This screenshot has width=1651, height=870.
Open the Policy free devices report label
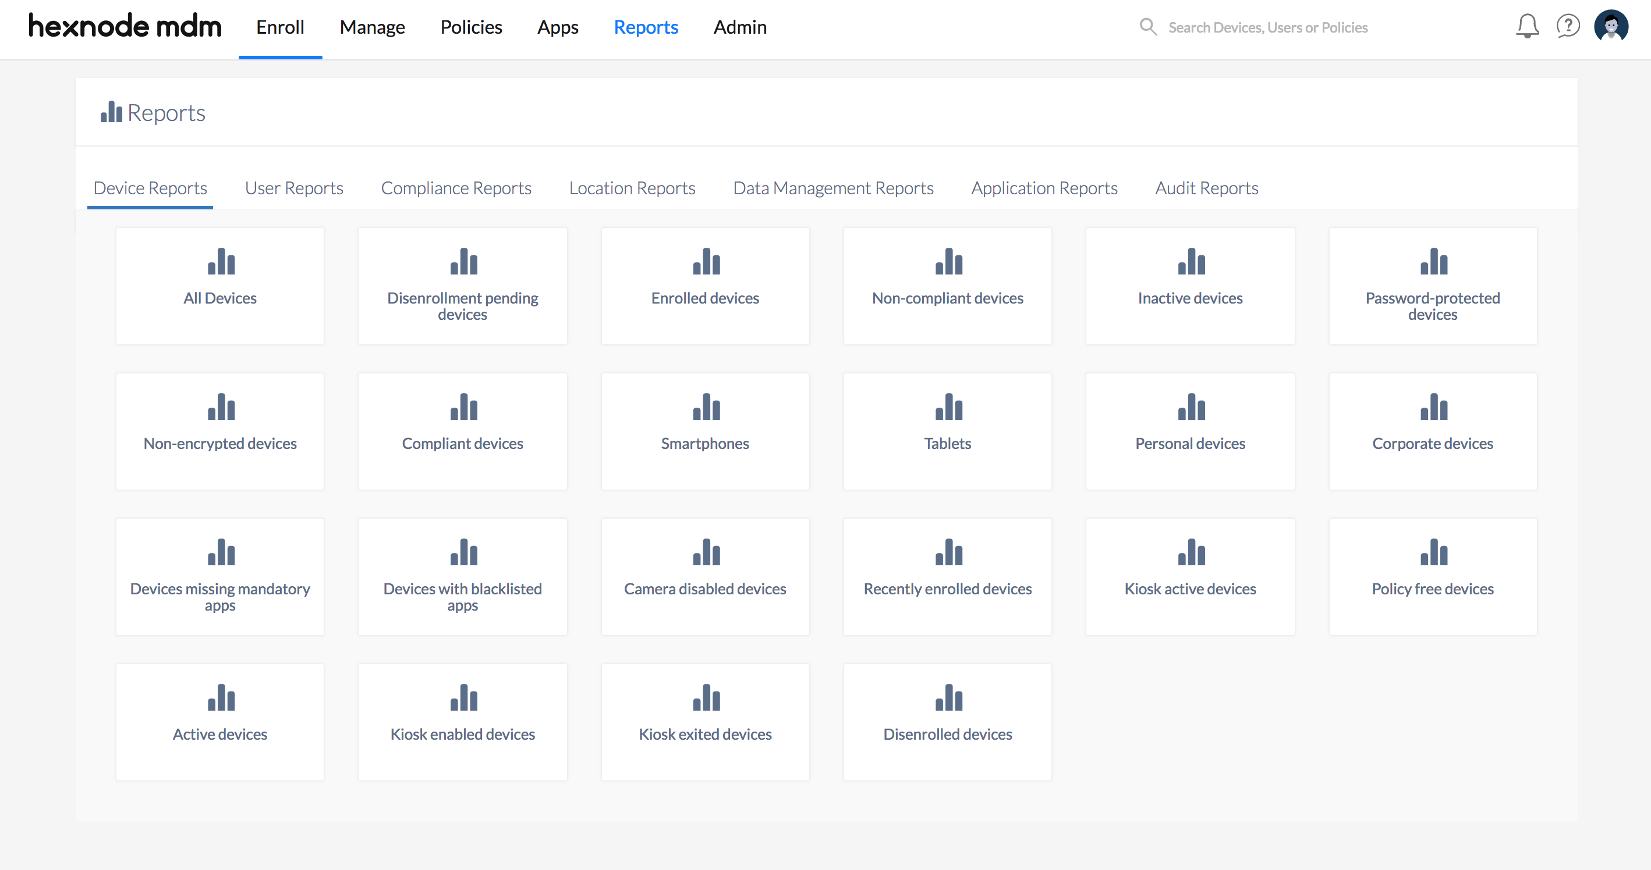pos(1433,589)
